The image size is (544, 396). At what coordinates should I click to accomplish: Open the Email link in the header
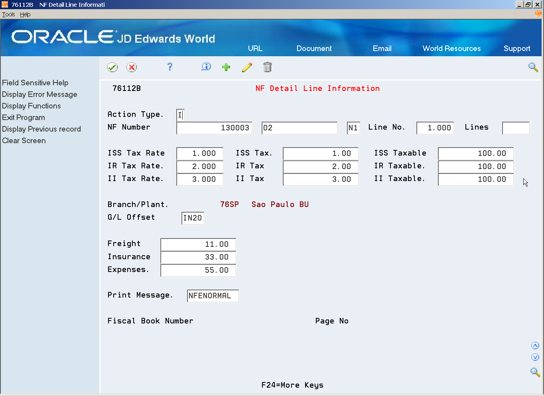pos(382,48)
